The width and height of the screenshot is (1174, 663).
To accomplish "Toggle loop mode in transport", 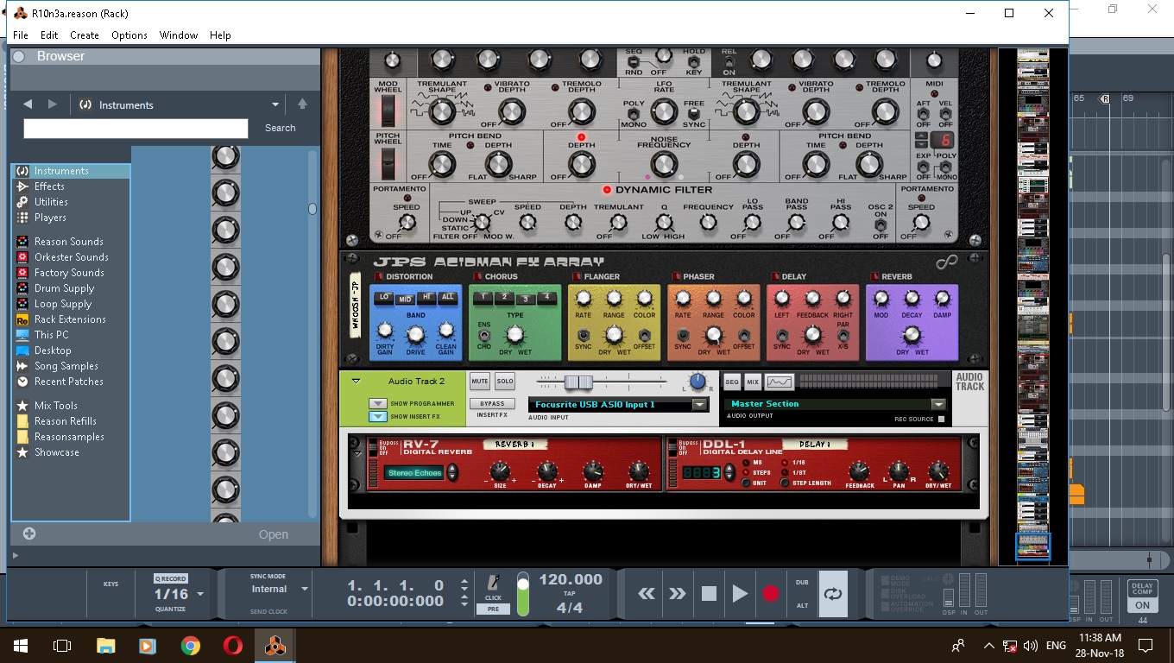I will [x=833, y=594].
